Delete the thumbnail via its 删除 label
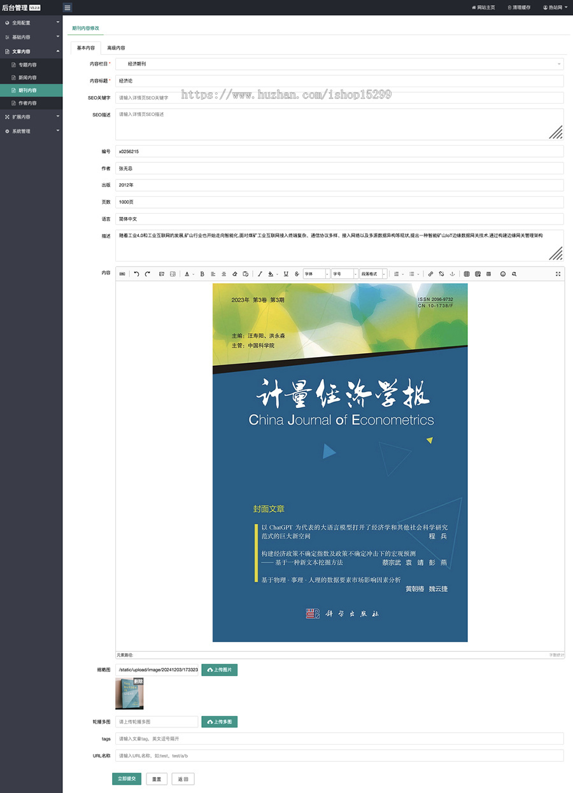Screen dimensions: 573x793 [x=138, y=681]
